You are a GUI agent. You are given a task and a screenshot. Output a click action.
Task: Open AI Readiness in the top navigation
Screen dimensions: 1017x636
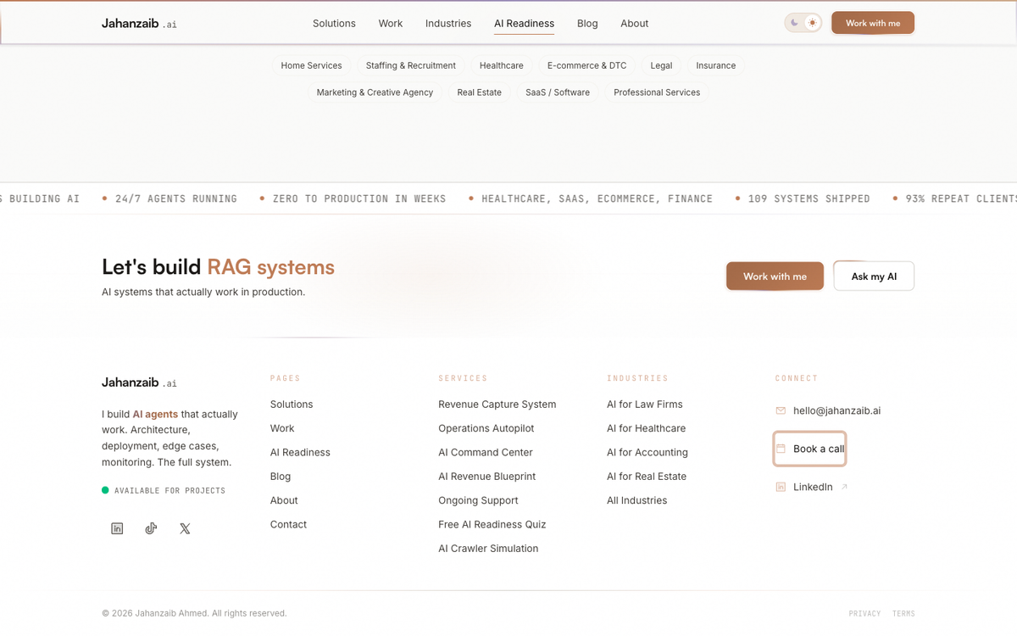click(x=525, y=24)
